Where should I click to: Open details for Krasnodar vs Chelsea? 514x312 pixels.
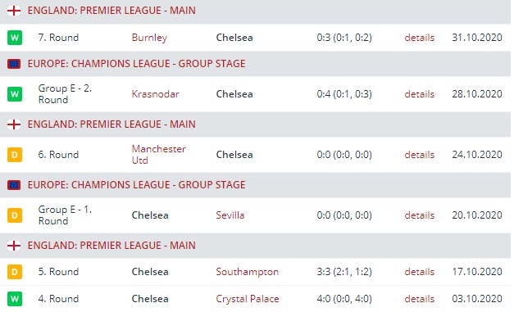419,94
